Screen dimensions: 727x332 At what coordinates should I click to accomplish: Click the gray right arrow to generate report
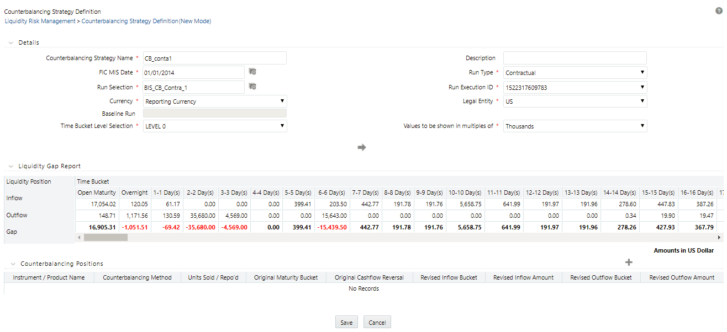coord(362,147)
